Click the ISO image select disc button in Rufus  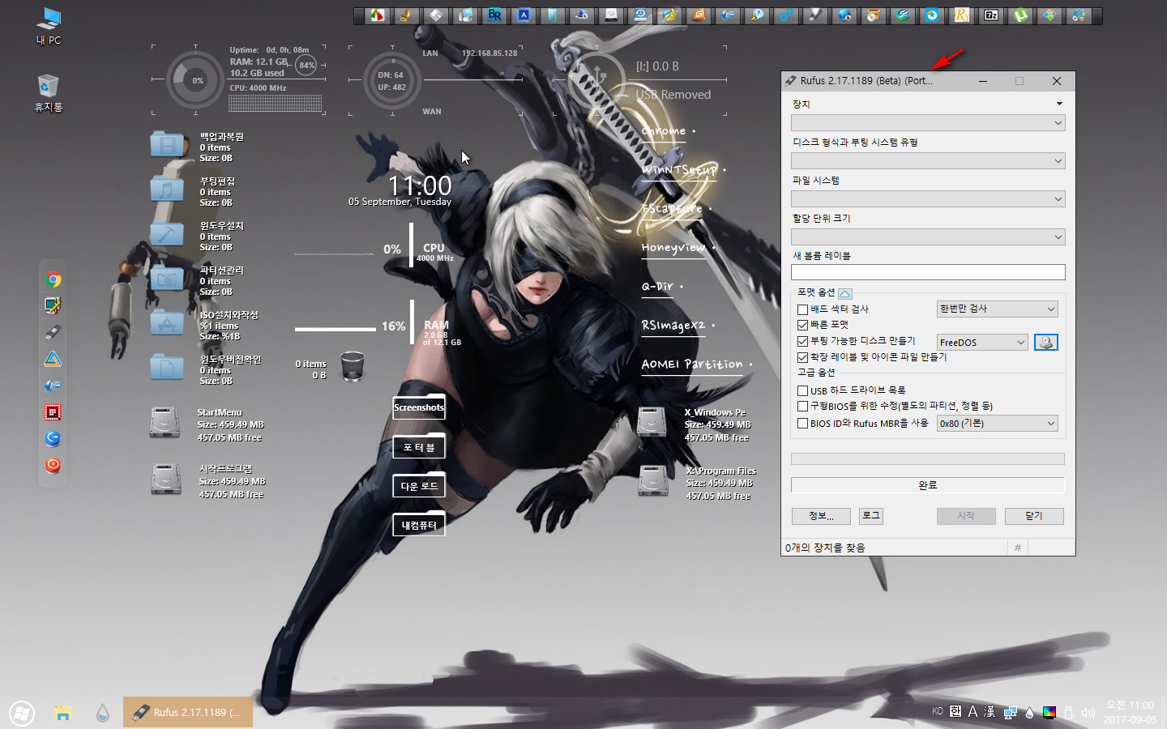pos(1045,342)
